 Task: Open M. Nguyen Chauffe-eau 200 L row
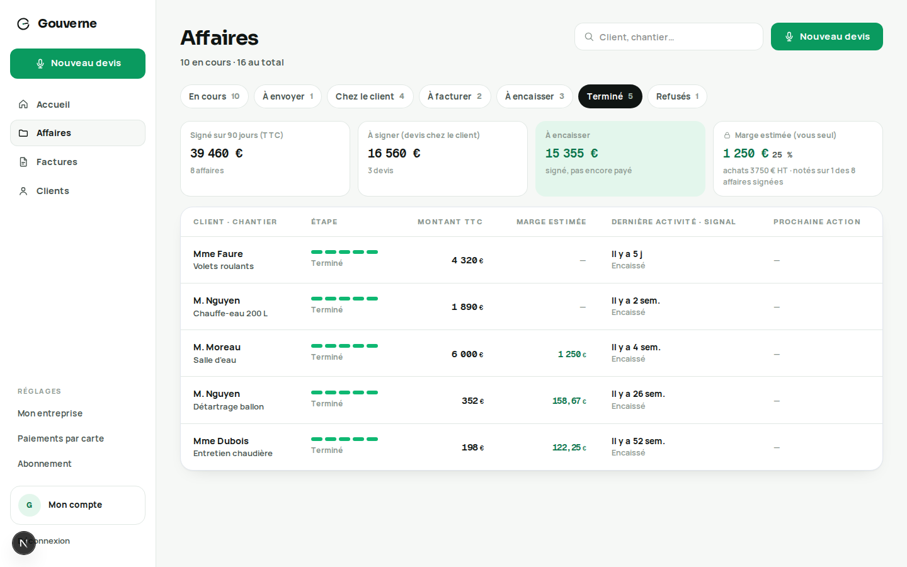click(532, 307)
